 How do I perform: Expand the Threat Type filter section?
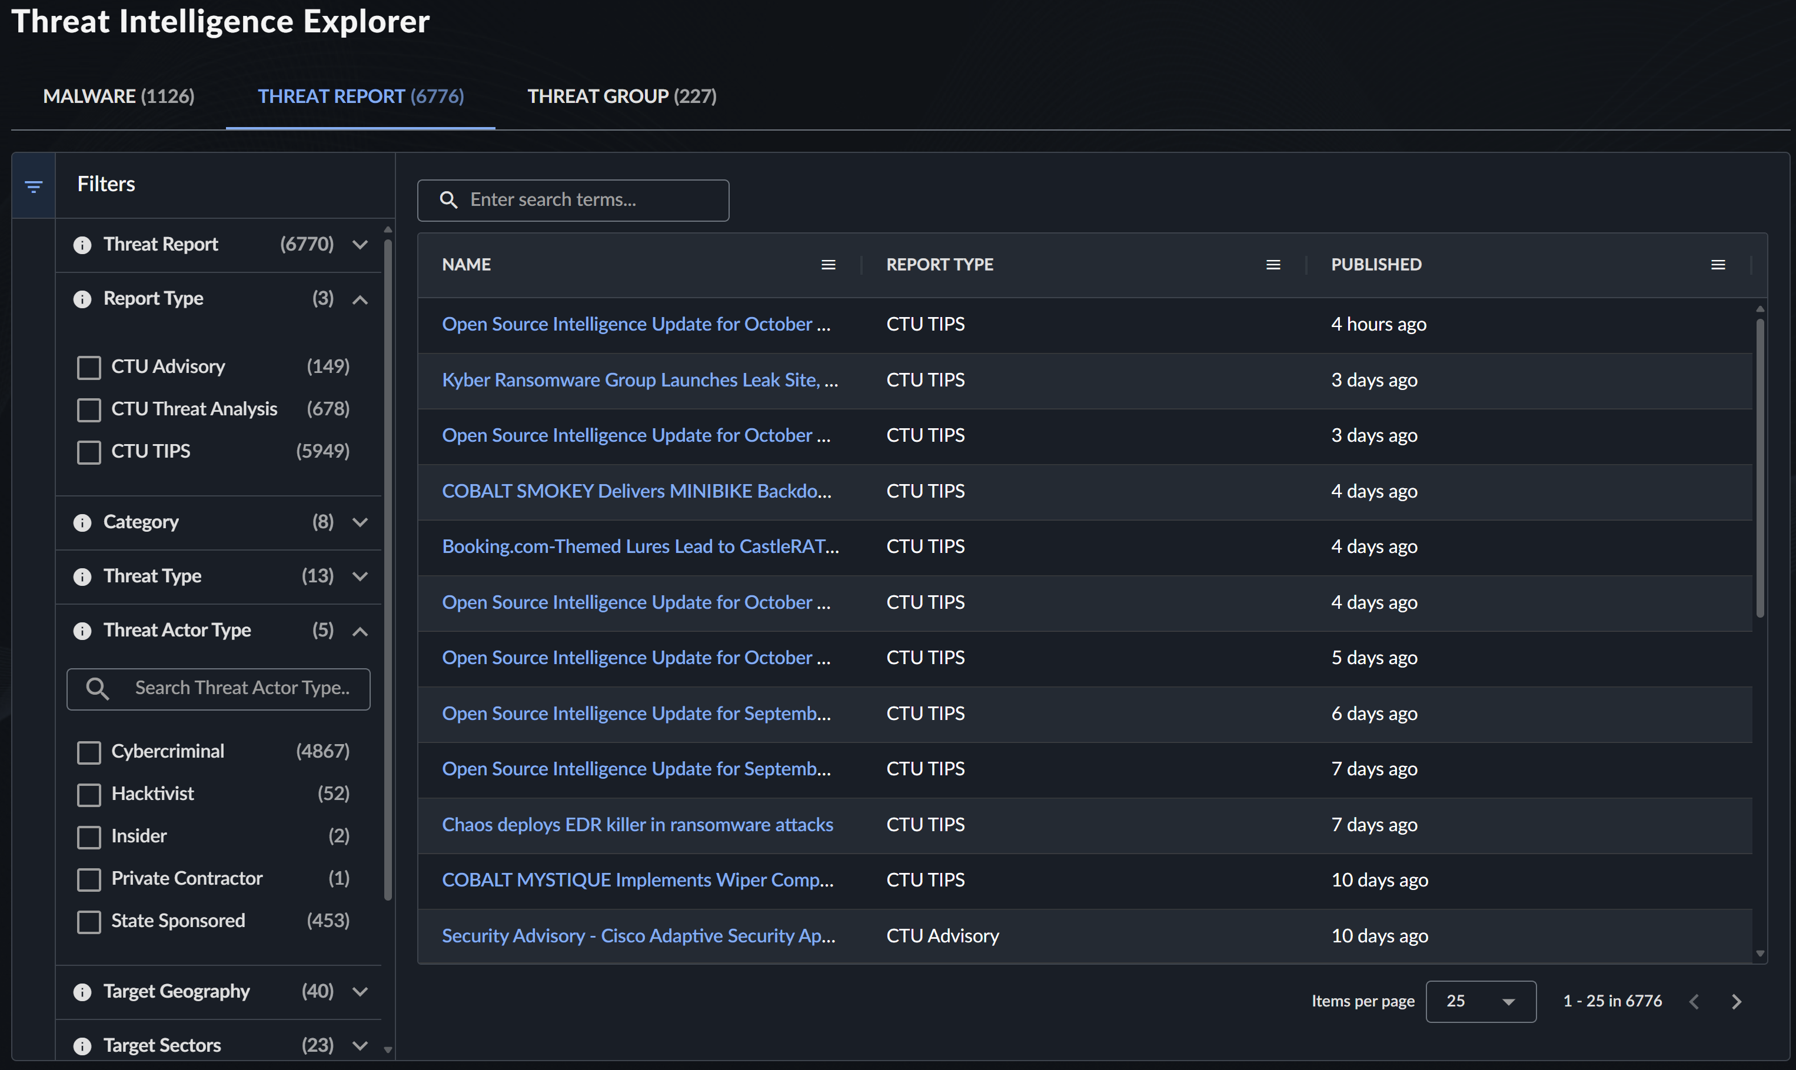[360, 576]
